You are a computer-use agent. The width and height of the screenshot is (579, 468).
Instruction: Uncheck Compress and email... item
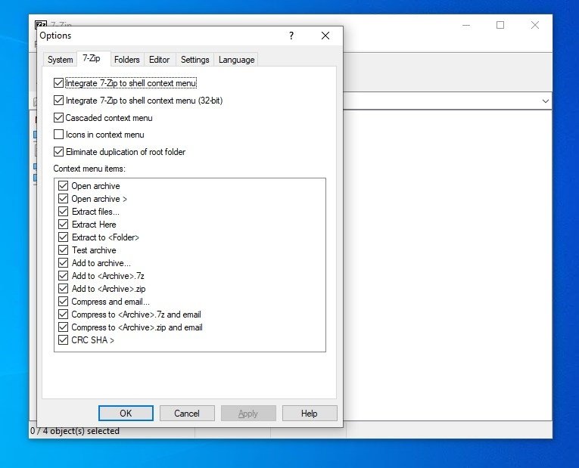(63, 302)
